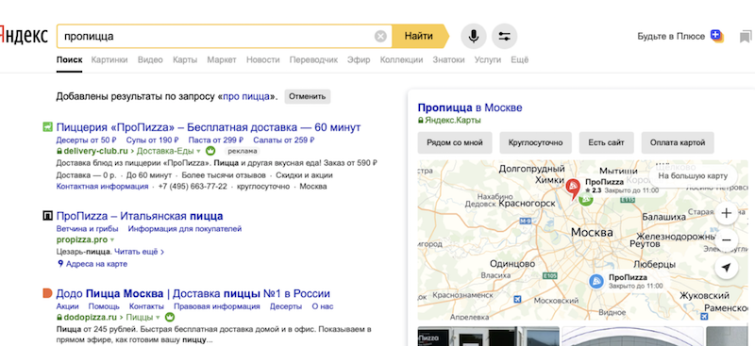Open Знатоки tab
Image resolution: width=755 pixels, height=346 pixels.
coord(448,59)
